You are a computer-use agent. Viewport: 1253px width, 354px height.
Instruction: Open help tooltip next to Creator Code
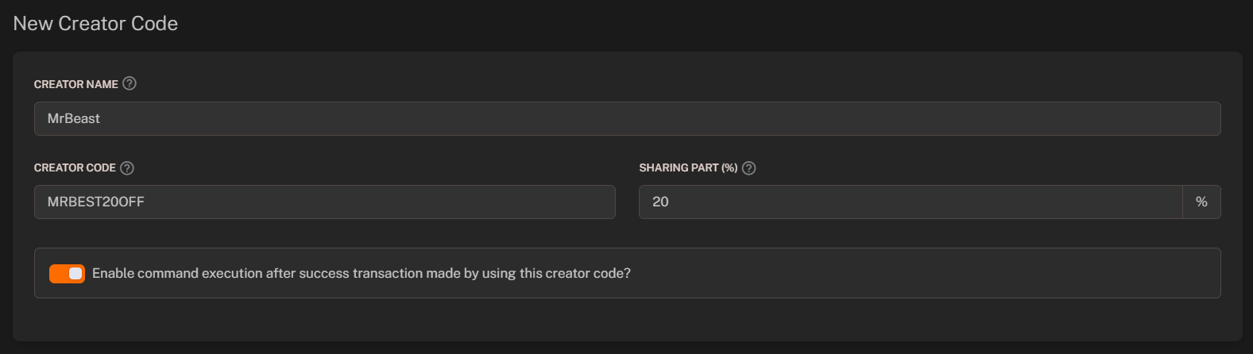pyautogui.click(x=127, y=167)
